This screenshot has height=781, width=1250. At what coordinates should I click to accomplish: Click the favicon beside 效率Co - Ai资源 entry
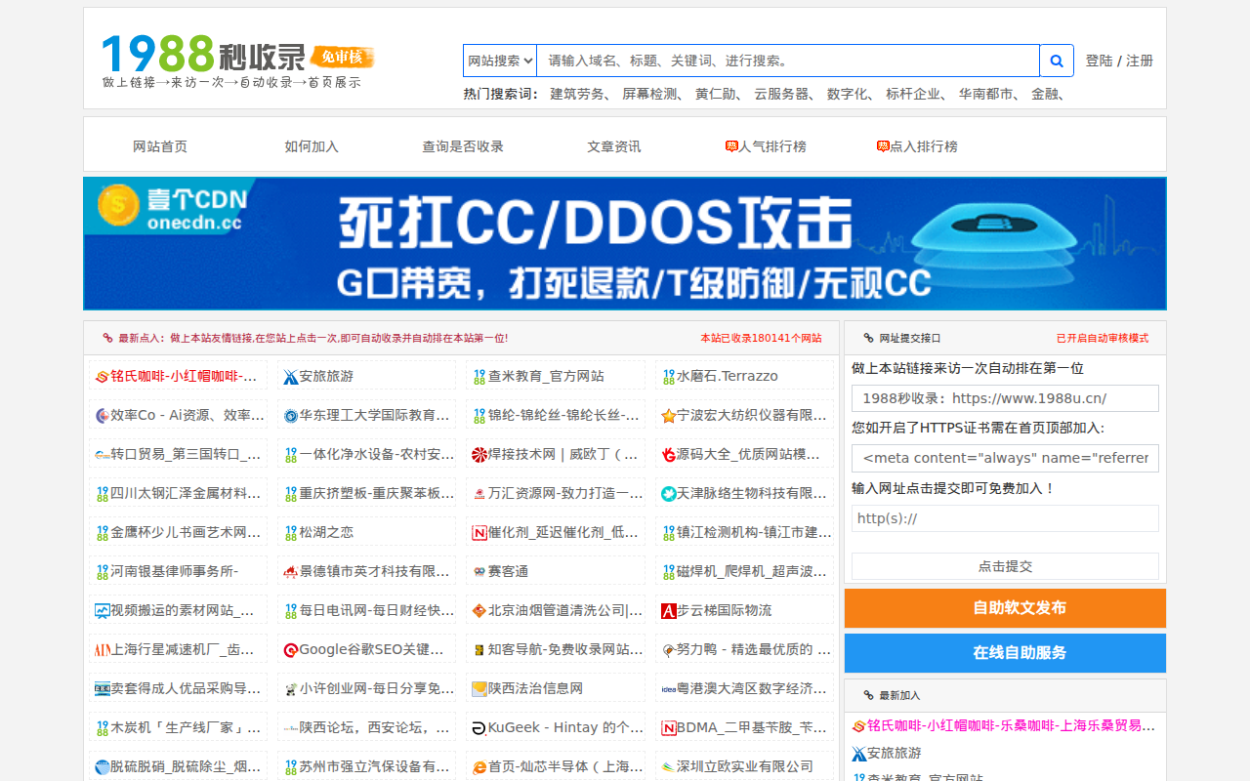99,414
